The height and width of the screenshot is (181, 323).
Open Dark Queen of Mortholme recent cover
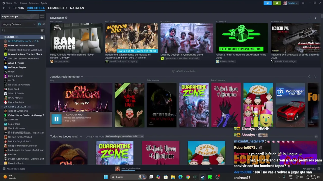226,105
